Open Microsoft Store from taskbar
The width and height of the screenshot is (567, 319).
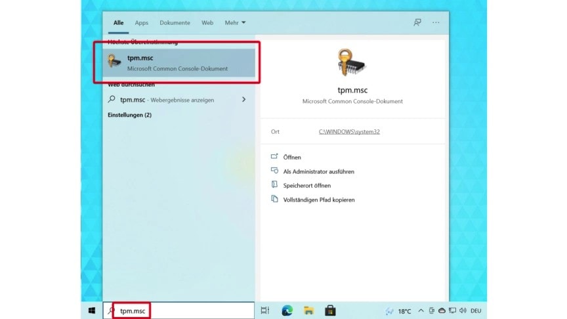pos(331,310)
